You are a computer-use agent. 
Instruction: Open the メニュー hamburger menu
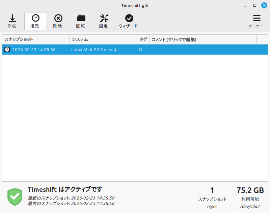(256, 19)
